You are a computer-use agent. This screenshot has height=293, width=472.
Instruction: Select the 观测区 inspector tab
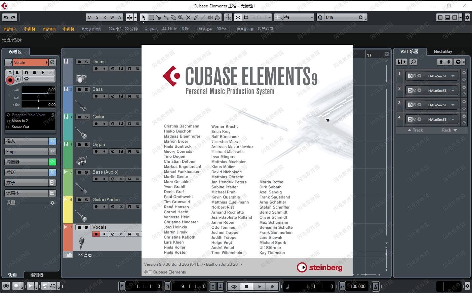tap(15, 51)
